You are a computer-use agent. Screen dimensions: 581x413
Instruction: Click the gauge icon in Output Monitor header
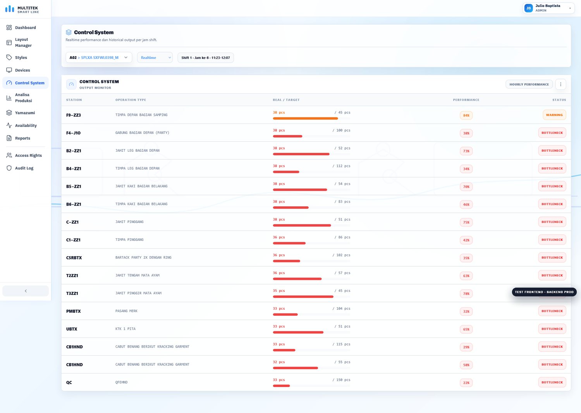pos(71,84)
